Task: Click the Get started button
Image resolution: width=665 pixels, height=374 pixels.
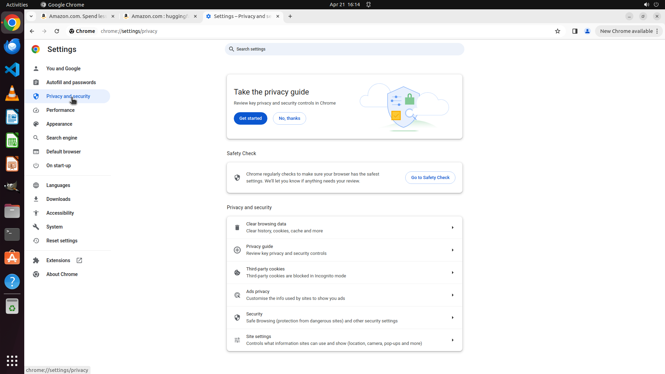Action: (x=250, y=118)
